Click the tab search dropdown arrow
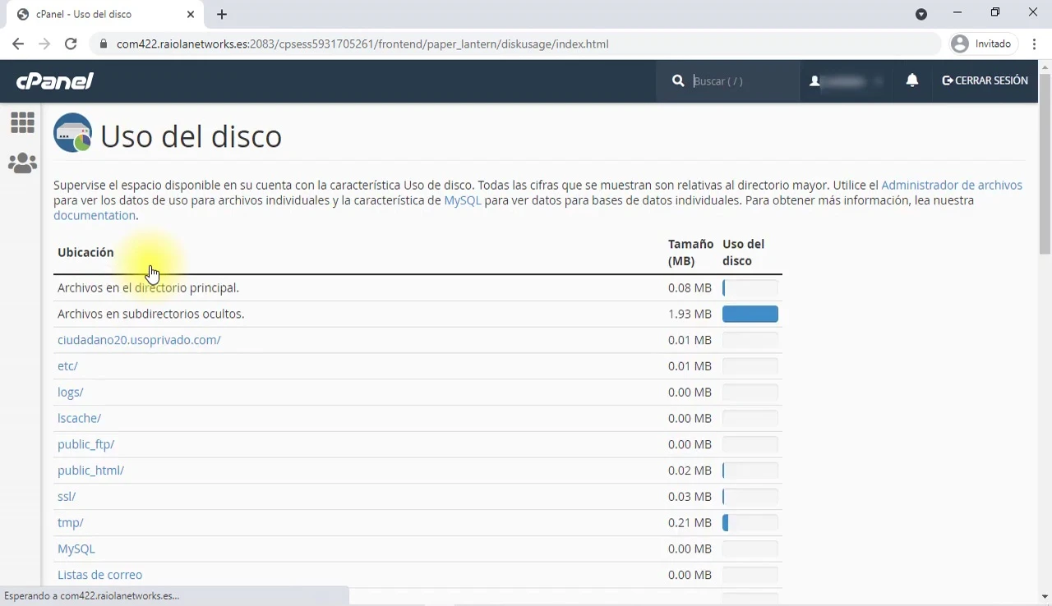1052x606 pixels. point(921,14)
